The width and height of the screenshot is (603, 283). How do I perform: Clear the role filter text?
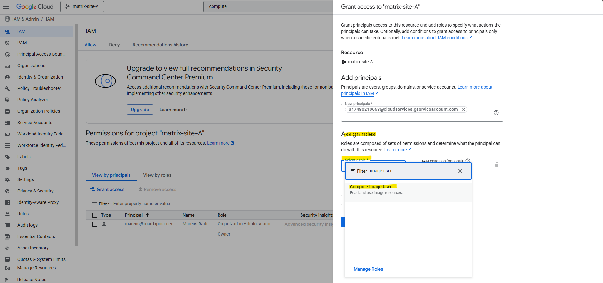pyautogui.click(x=460, y=171)
